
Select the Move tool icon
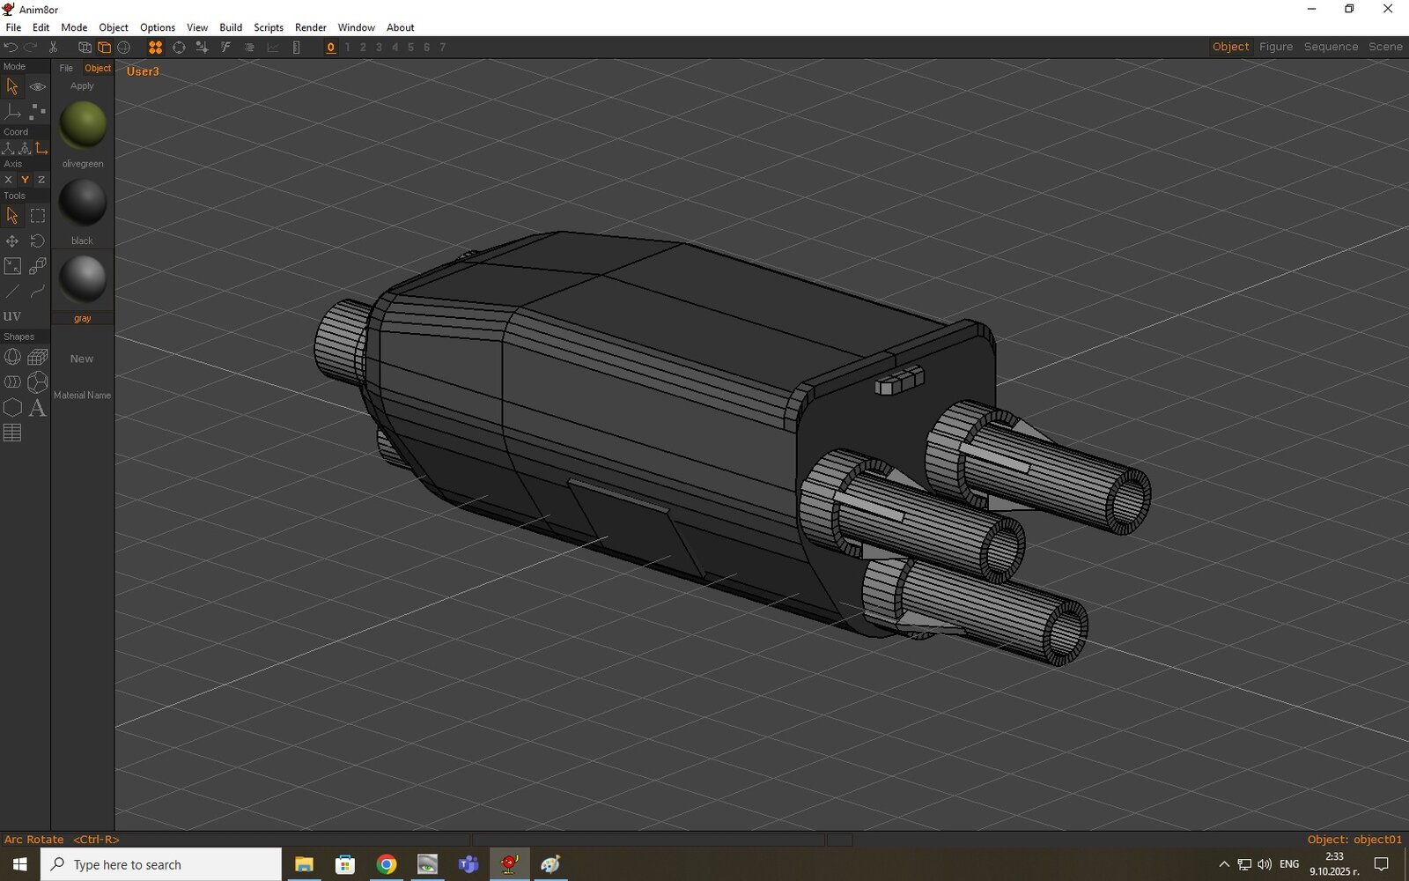pyautogui.click(x=12, y=241)
